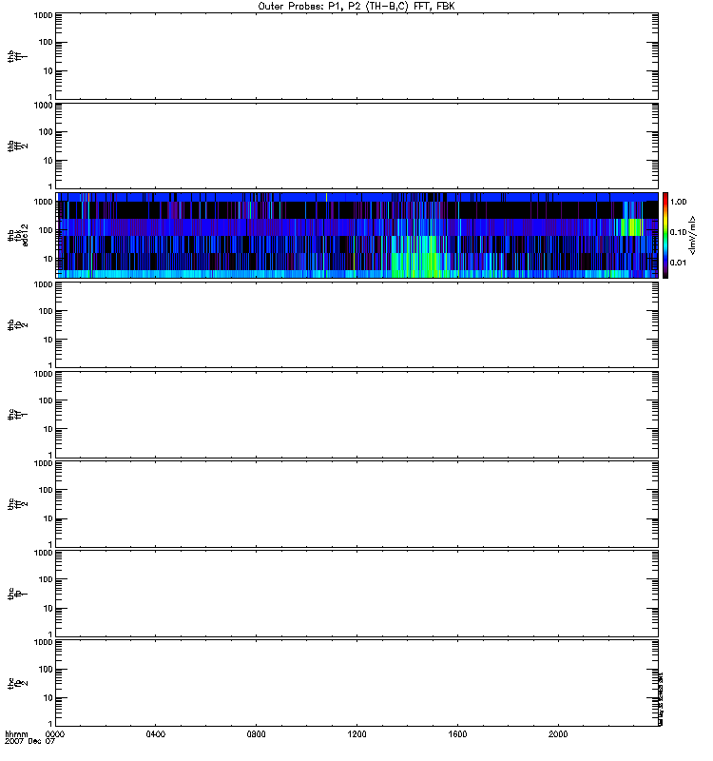Click the '10' tick of the thc fff 1 panel
The height and width of the screenshot is (761, 713).
coord(48,429)
